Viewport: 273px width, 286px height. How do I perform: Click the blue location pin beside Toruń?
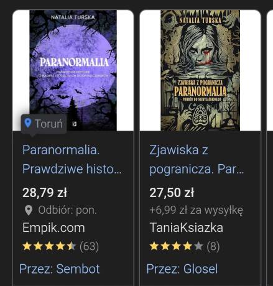click(x=28, y=123)
